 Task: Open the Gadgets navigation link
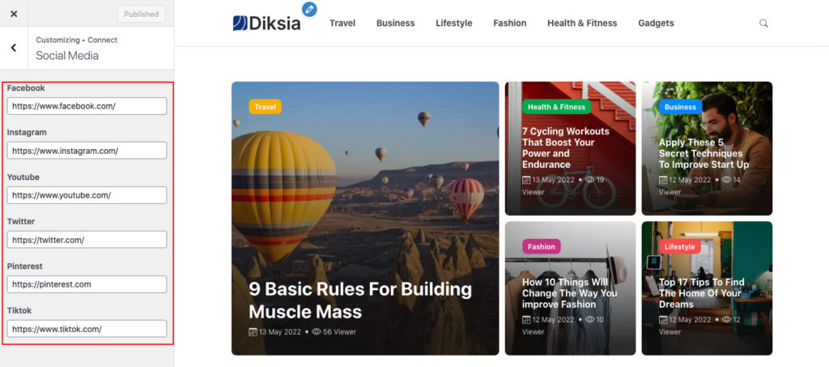(x=656, y=23)
